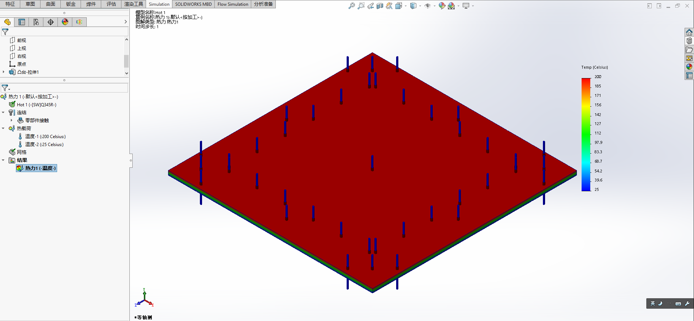Toggle the Section View tool
This screenshot has width=694, height=321.
(380, 6)
